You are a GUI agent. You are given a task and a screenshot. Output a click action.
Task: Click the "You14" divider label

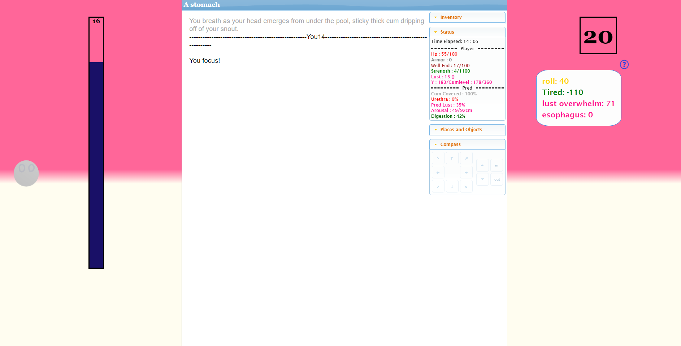tap(316, 37)
